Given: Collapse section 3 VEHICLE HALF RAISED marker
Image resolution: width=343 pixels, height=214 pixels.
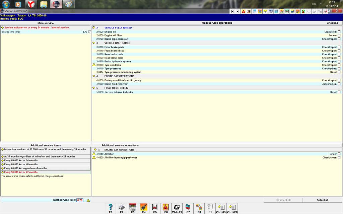Looking at the screenshot, I should 94,43.
